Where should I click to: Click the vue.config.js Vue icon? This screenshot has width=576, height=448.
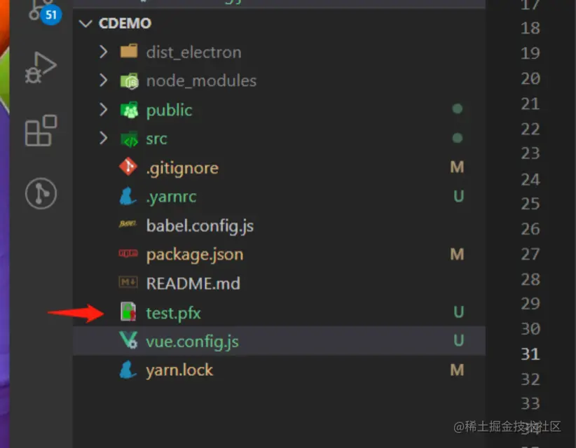(128, 342)
